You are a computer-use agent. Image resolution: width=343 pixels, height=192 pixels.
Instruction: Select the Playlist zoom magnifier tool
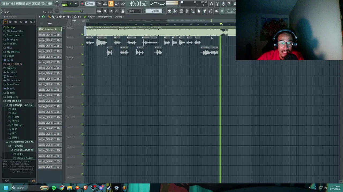(x=75, y=17)
